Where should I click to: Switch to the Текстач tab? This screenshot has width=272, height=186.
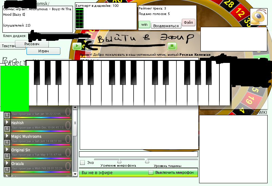coord(8,46)
